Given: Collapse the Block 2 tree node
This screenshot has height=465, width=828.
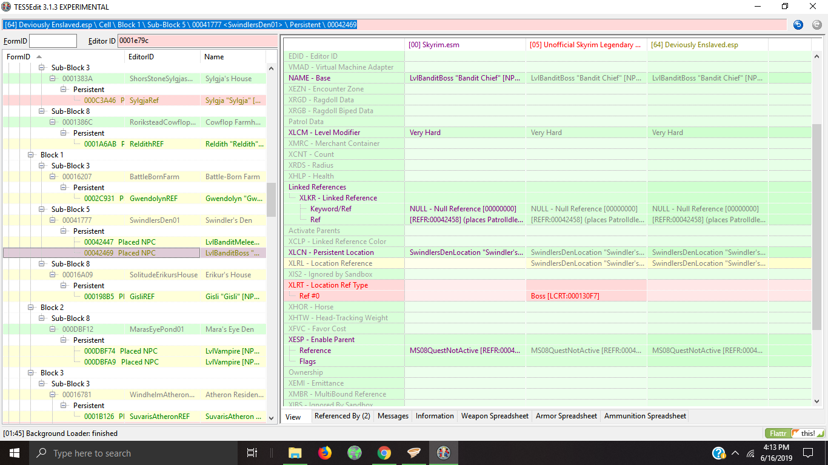Looking at the screenshot, I should tap(32, 308).
